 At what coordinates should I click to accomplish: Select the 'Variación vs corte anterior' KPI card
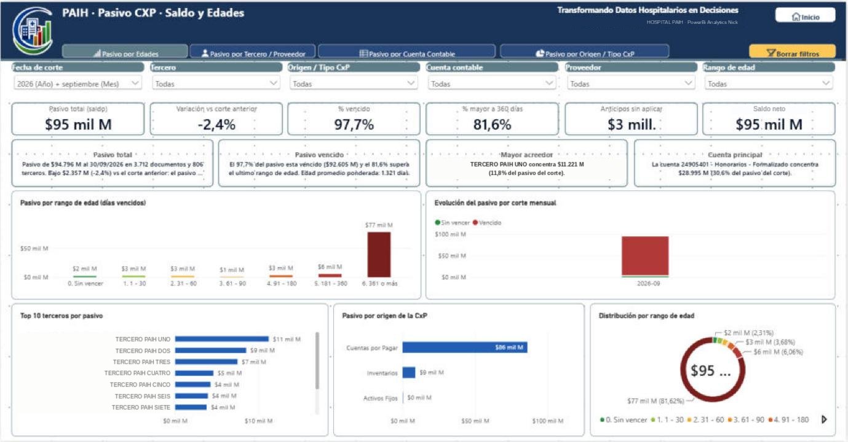click(216, 118)
